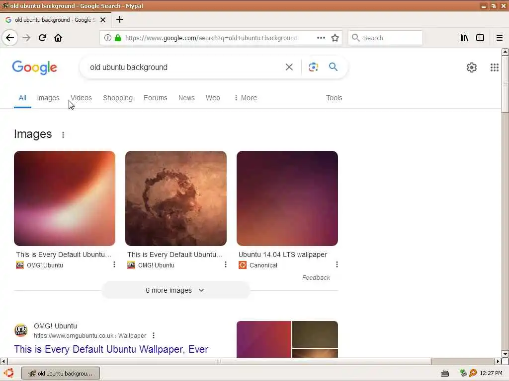Click the green secure padlock icon

117,38
